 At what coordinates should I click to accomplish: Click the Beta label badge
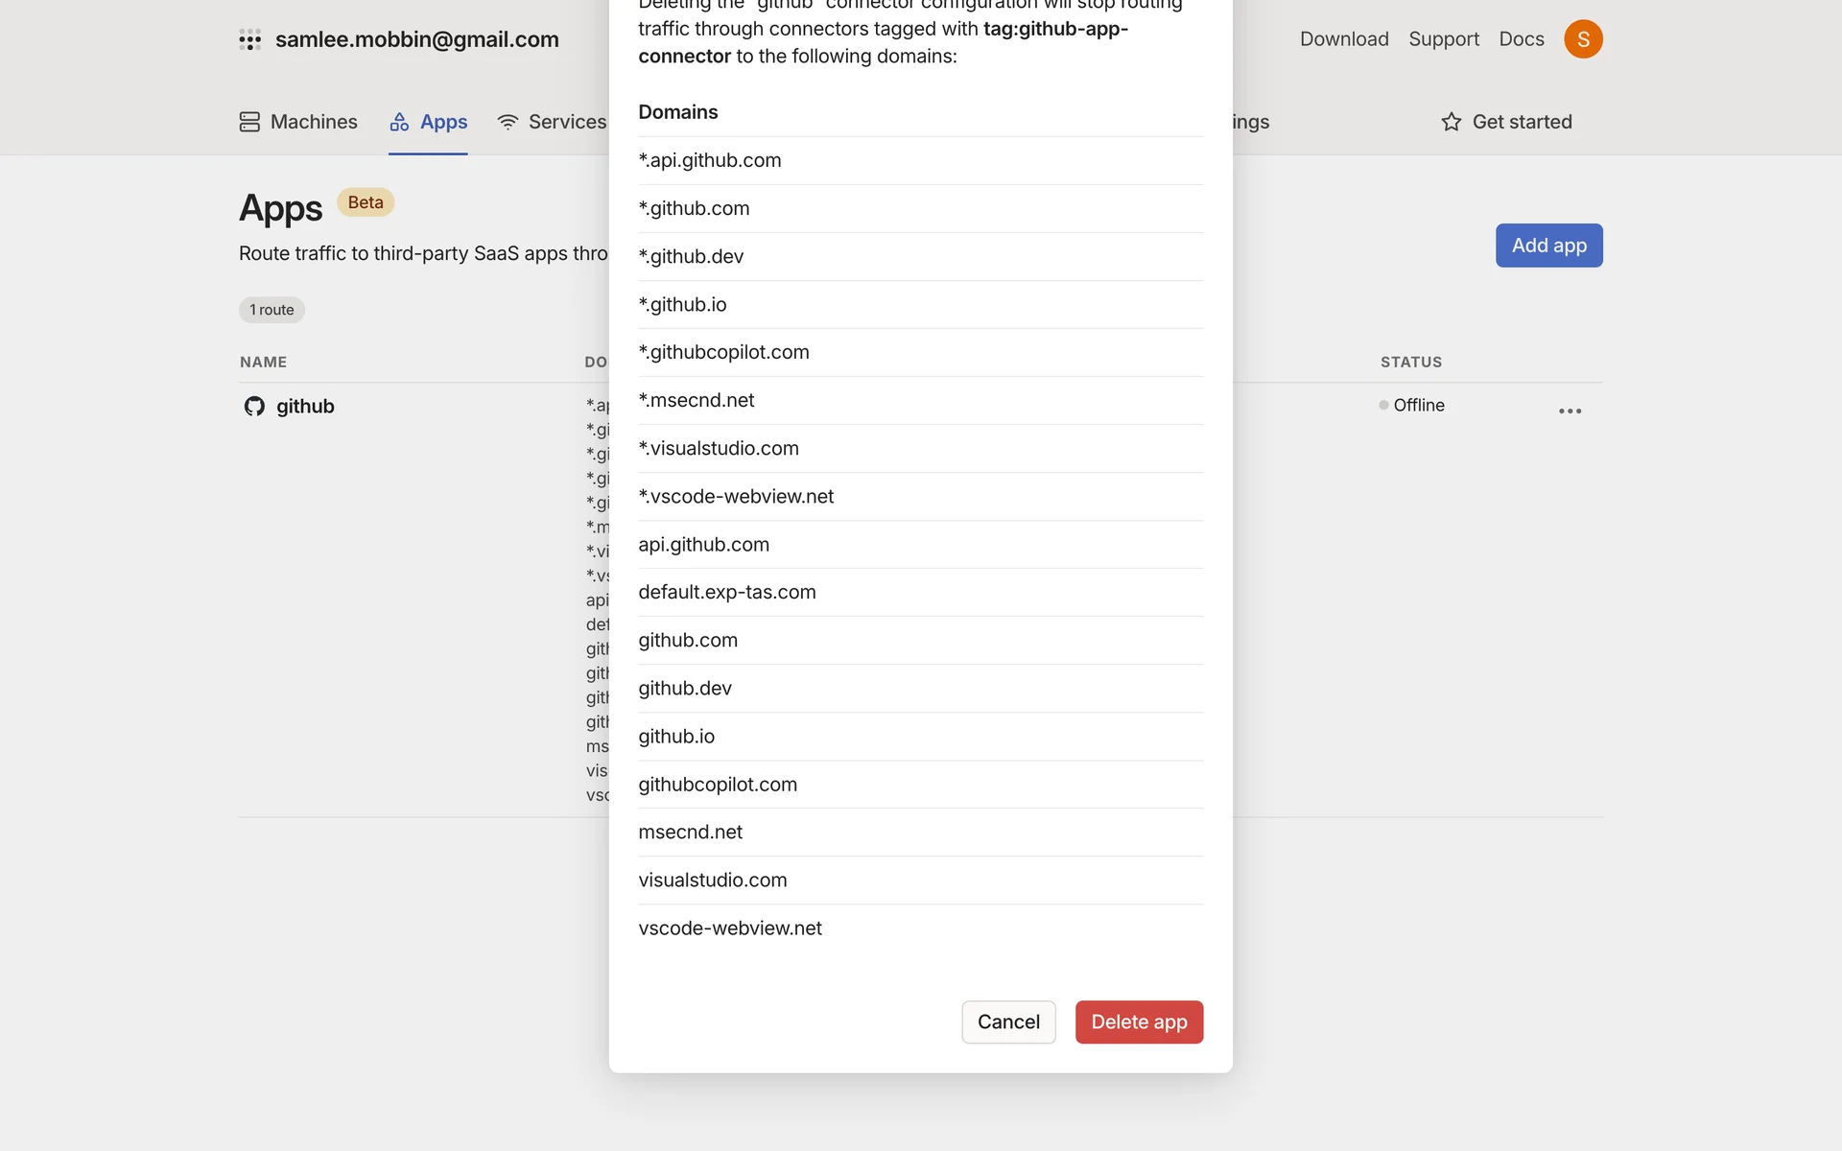[366, 202]
